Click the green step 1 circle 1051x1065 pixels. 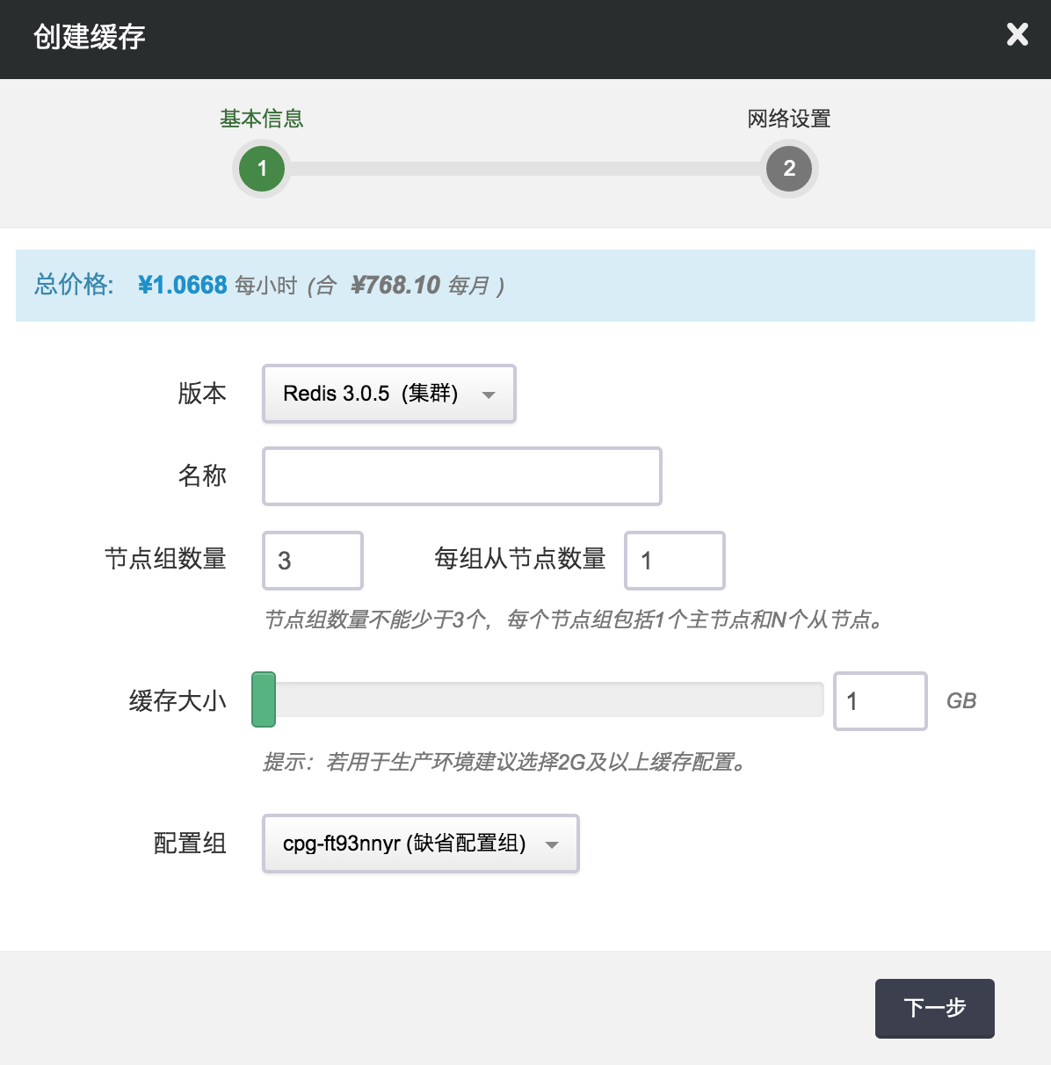pyautogui.click(x=262, y=169)
